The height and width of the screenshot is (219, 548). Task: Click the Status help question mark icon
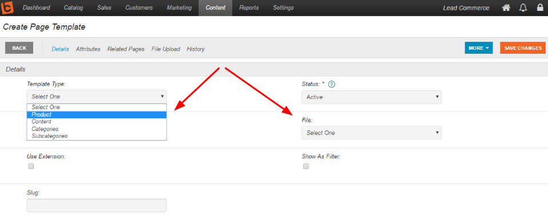coord(332,84)
